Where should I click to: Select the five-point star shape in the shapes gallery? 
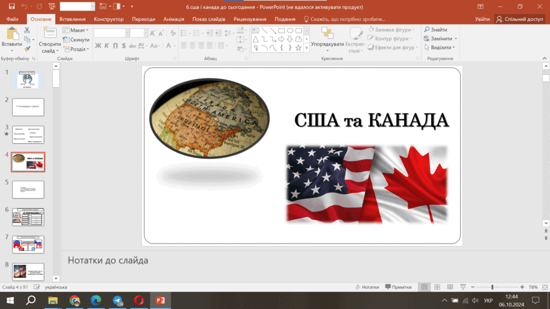(298, 48)
